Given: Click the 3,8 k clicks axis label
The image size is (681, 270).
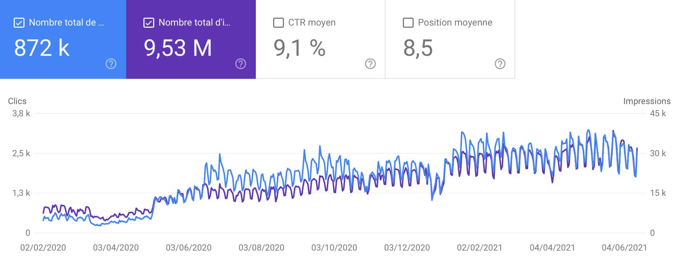Looking at the screenshot, I should [21, 113].
